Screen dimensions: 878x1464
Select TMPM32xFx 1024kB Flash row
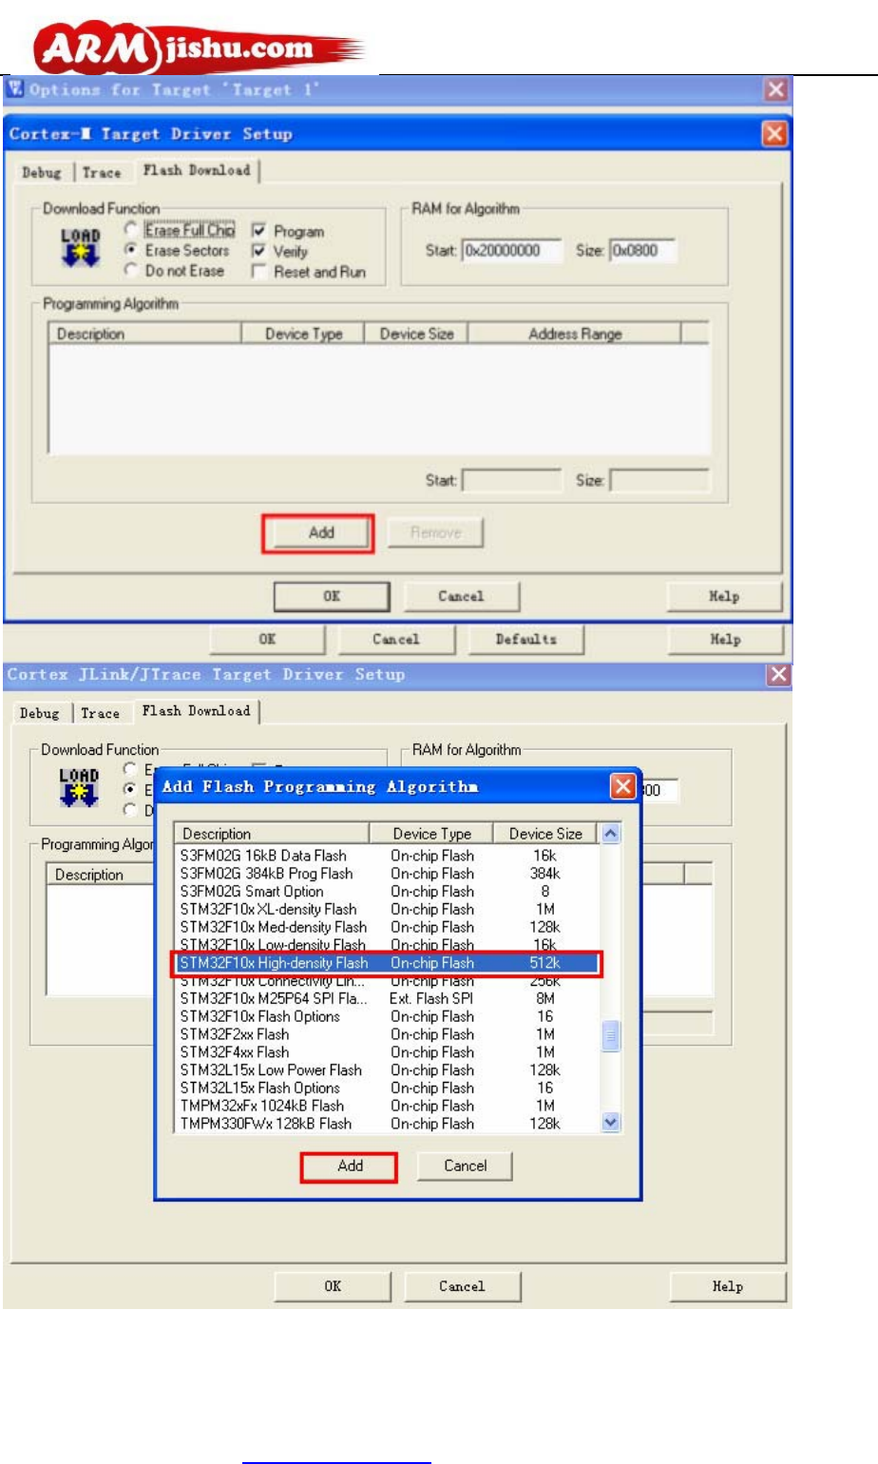click(388, 1106)
